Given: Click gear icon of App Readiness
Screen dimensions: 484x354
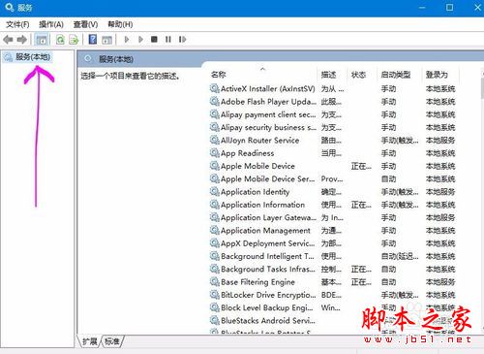Looking at the screenshot, I should [x=215, y=153].
